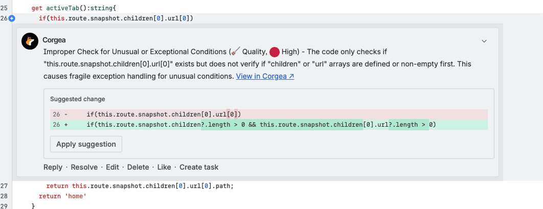
Task: Select line number 28 in the gutter
Action: point(4,196)
